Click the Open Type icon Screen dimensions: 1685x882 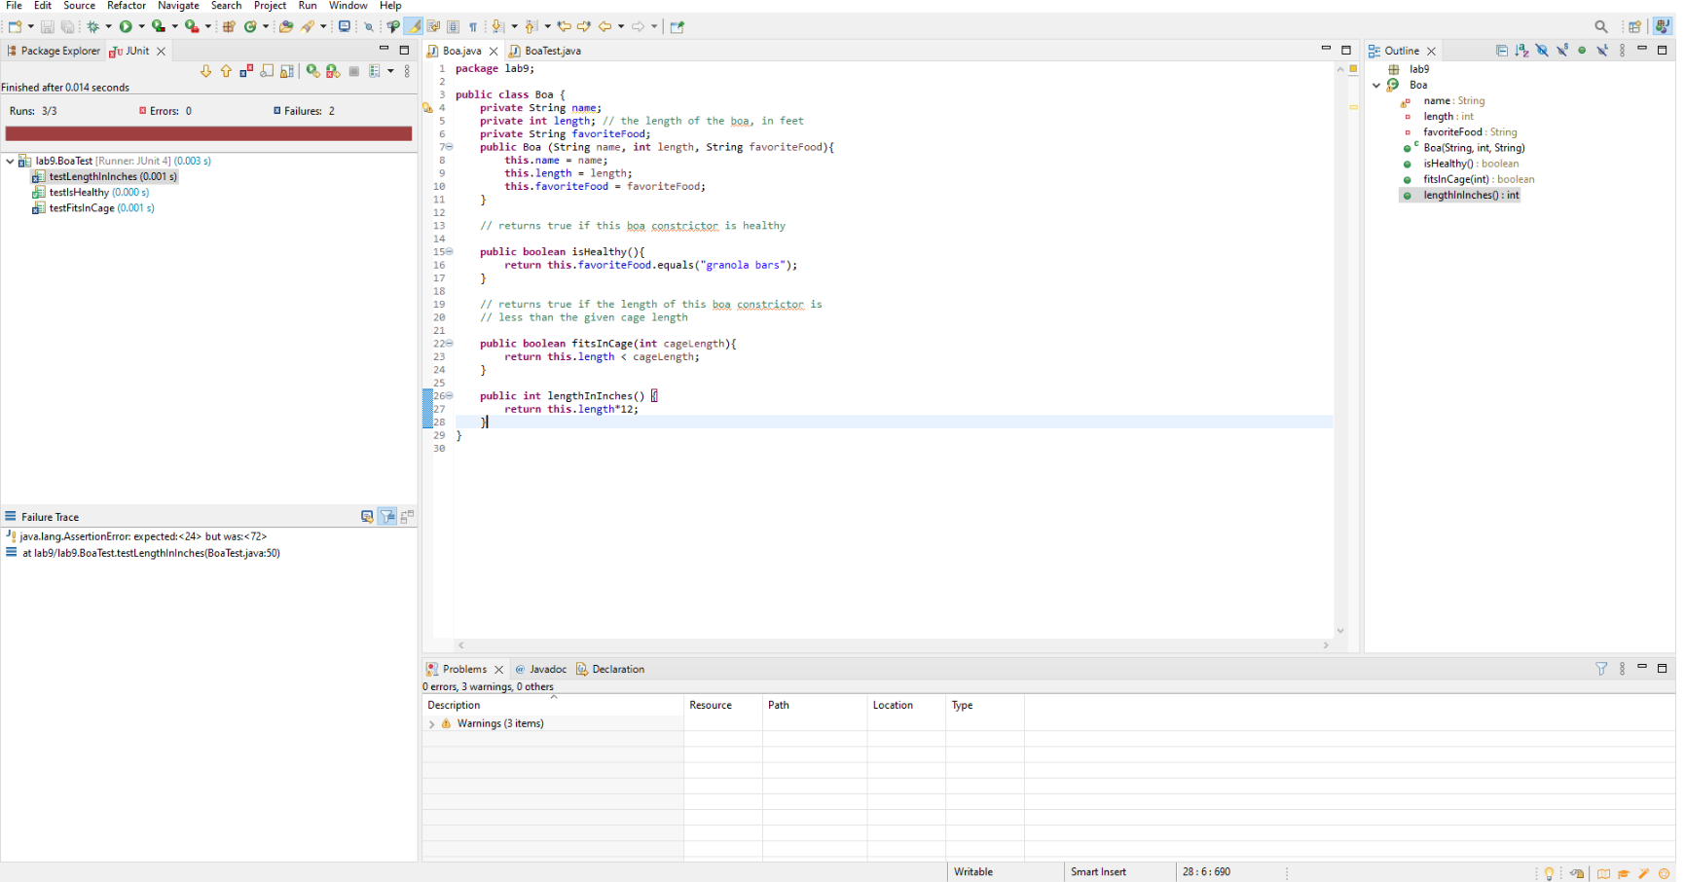click(x=286, y=26)
